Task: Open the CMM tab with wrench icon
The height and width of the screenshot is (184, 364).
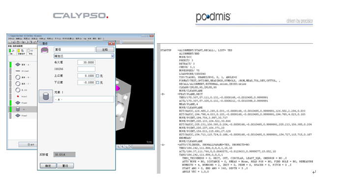Action: 11,52
